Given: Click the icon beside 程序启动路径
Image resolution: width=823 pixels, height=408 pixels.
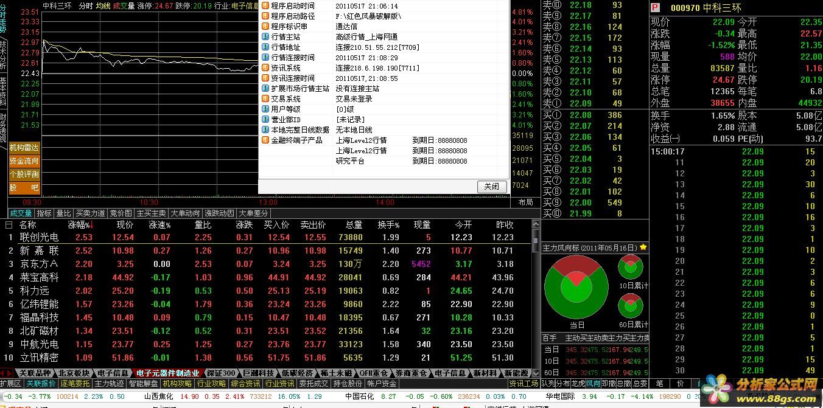Looking at the screenshot, I should coord(265,16).
